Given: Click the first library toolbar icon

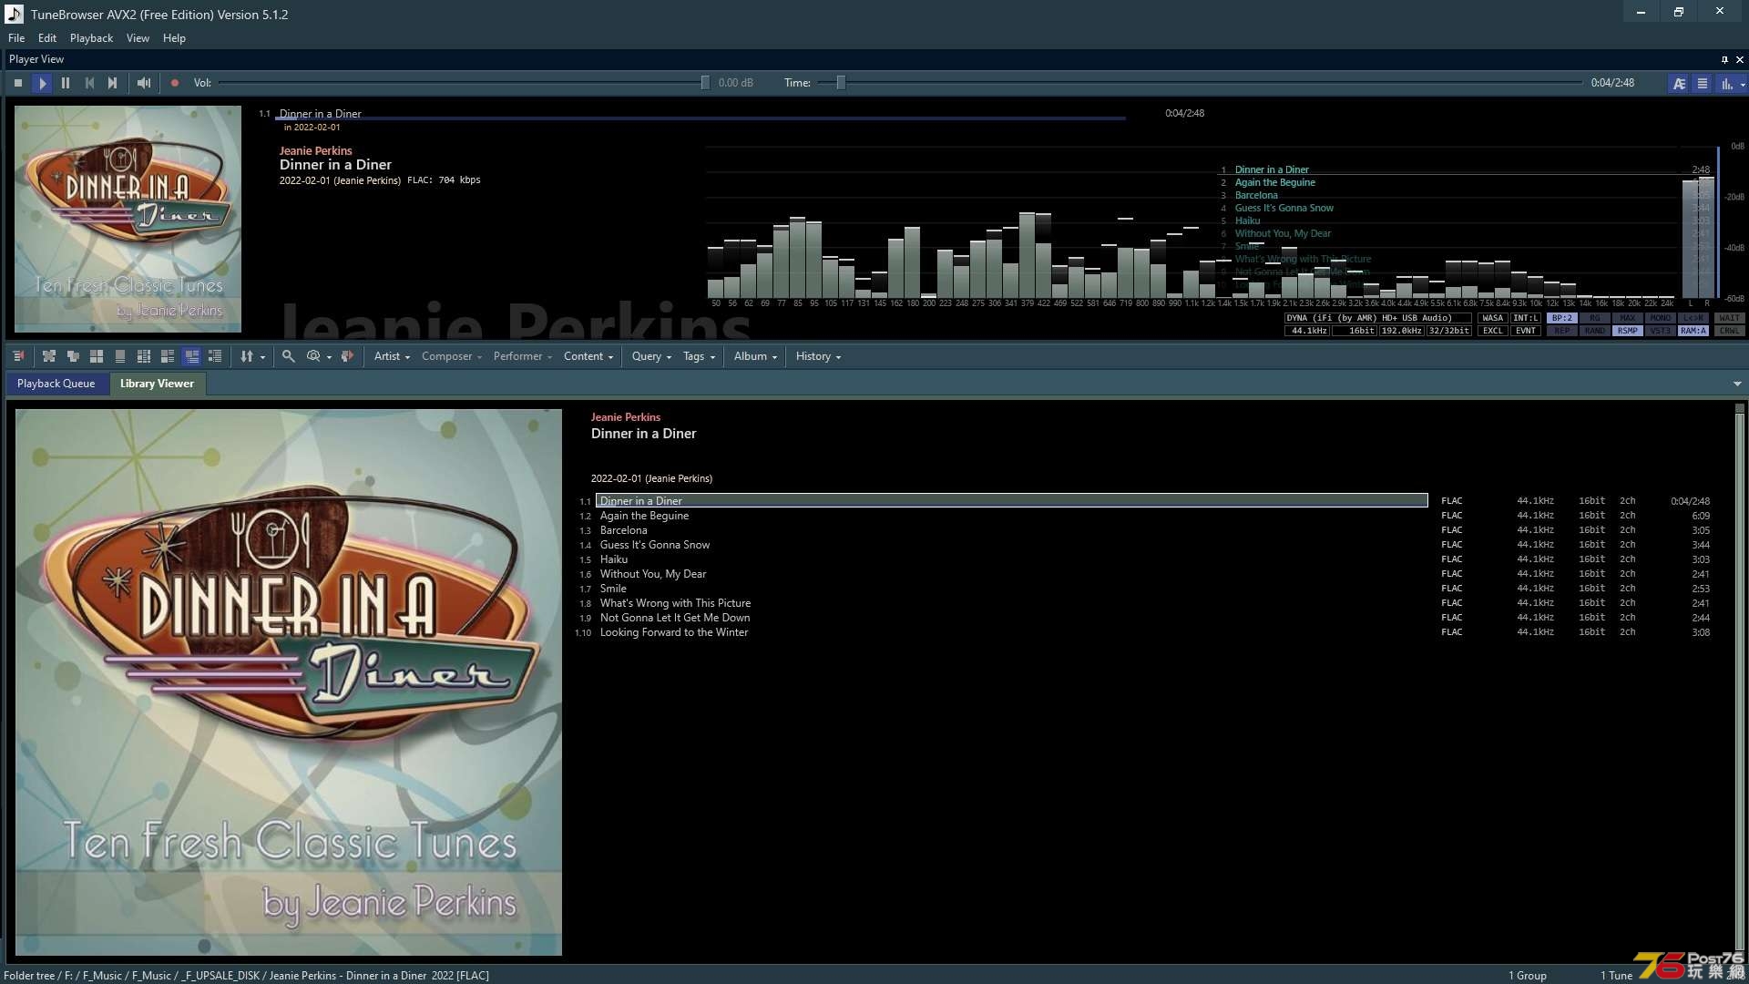Looking at the screenshot, I should click(x=18, y=356).
